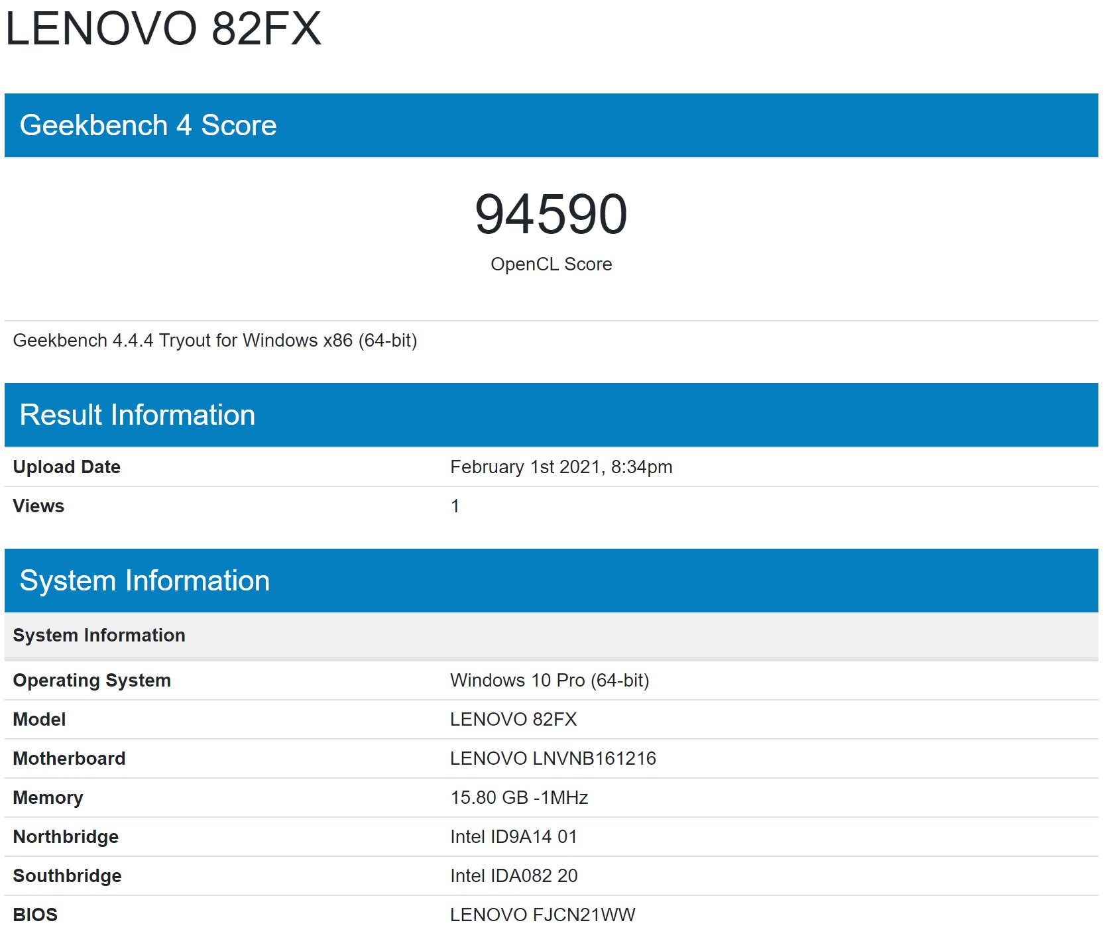Select the Geekbench 4.4.4 Tryout version text
1107x945 pixels.
point(215,340)
